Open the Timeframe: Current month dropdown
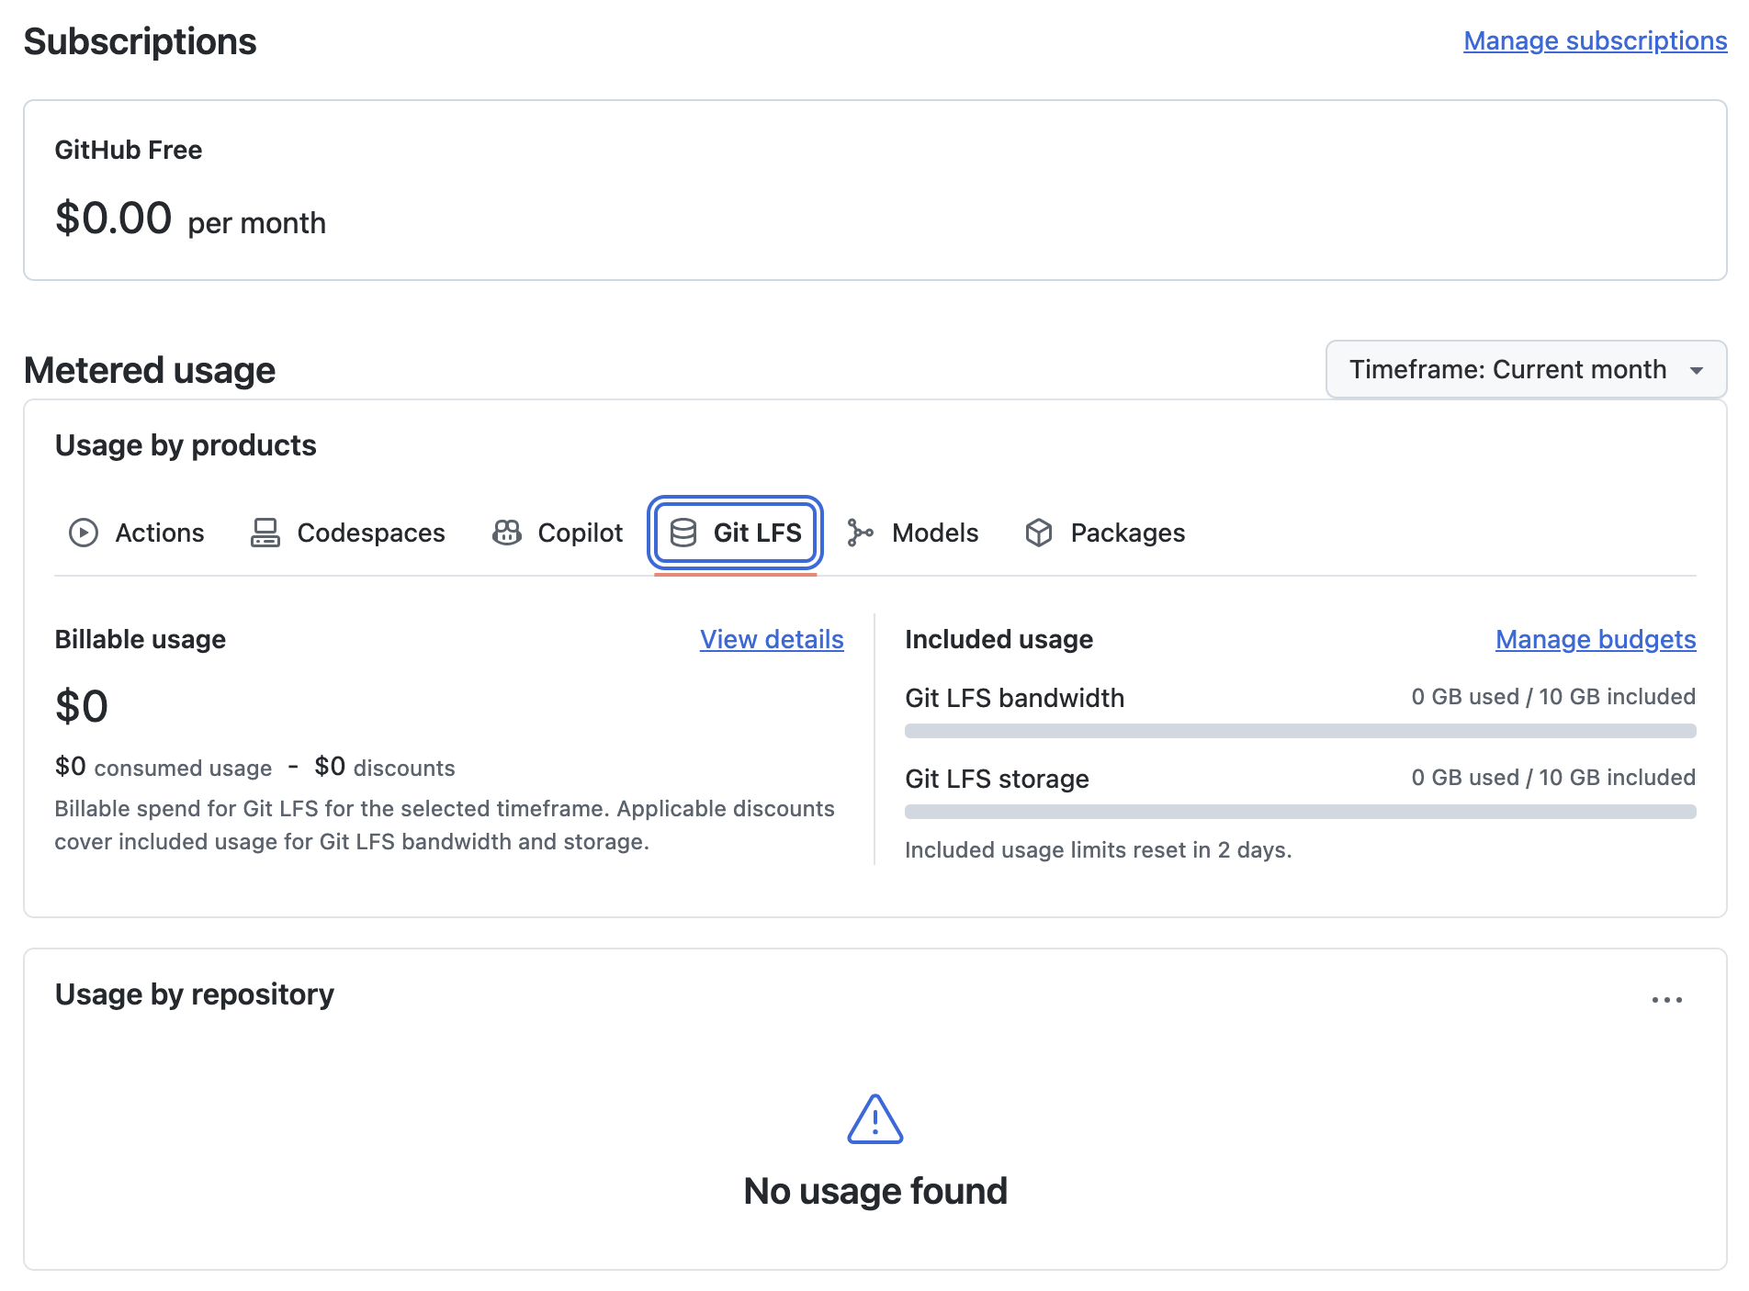 [1526, 369]
